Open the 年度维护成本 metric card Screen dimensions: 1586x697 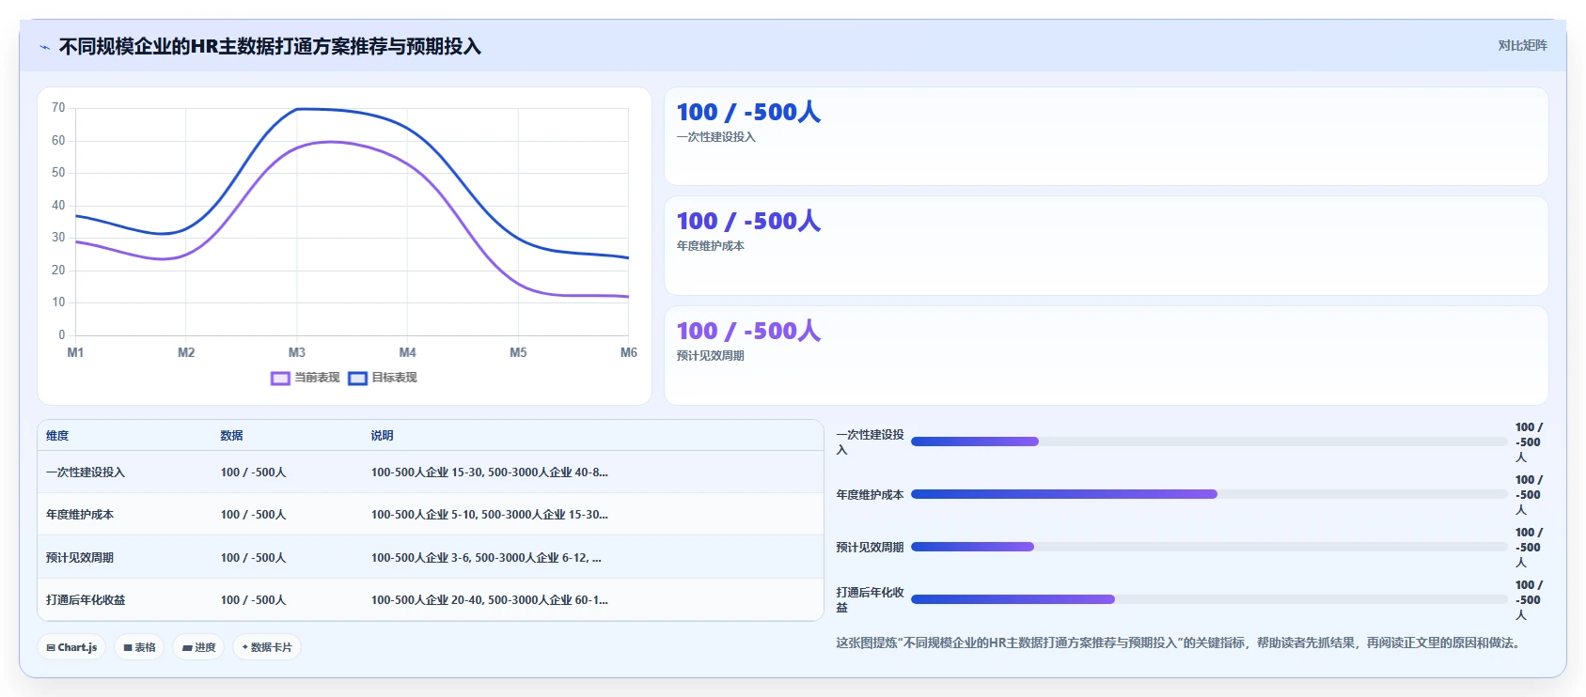tap(1106, 246)
